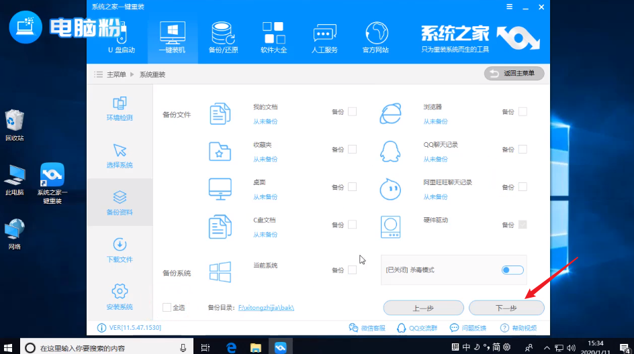The height and width of the screenshot is (354, 634).
Task: Open 人工服务 tab
Action: point(324,38)
